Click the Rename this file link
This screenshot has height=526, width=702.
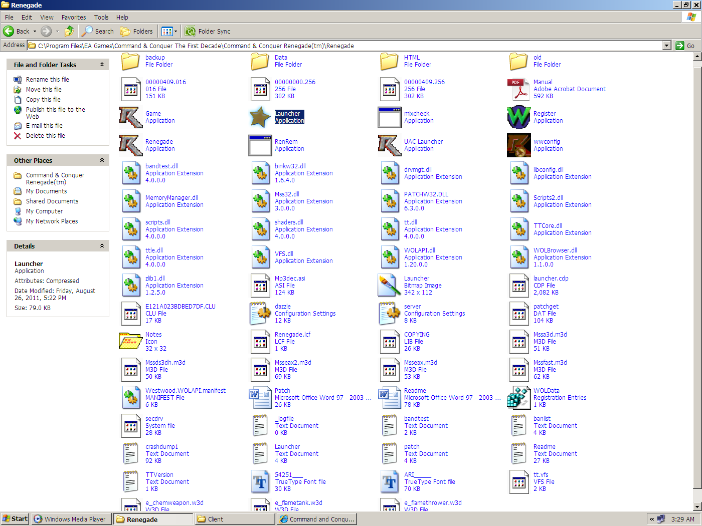(48, 79)
